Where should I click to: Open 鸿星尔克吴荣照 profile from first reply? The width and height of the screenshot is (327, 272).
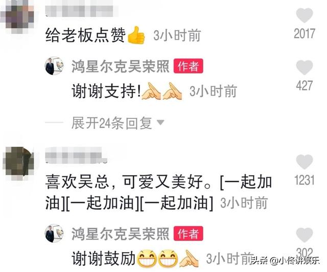pyautogui.click(x=121, y=67)
